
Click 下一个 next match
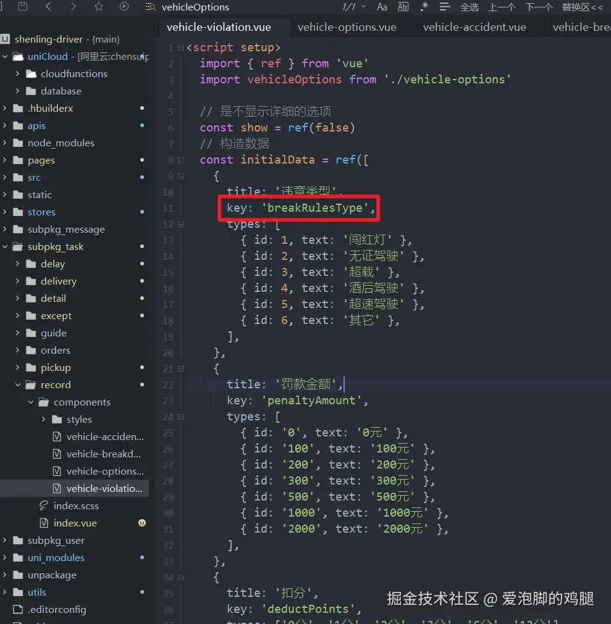click(x=539, y=7)
